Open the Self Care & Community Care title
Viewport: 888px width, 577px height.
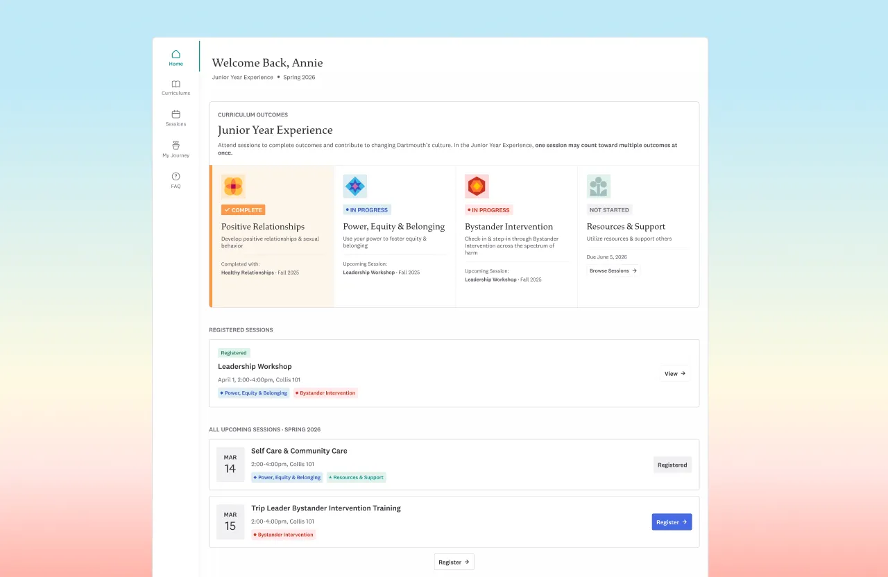click(x=299, y=451)
